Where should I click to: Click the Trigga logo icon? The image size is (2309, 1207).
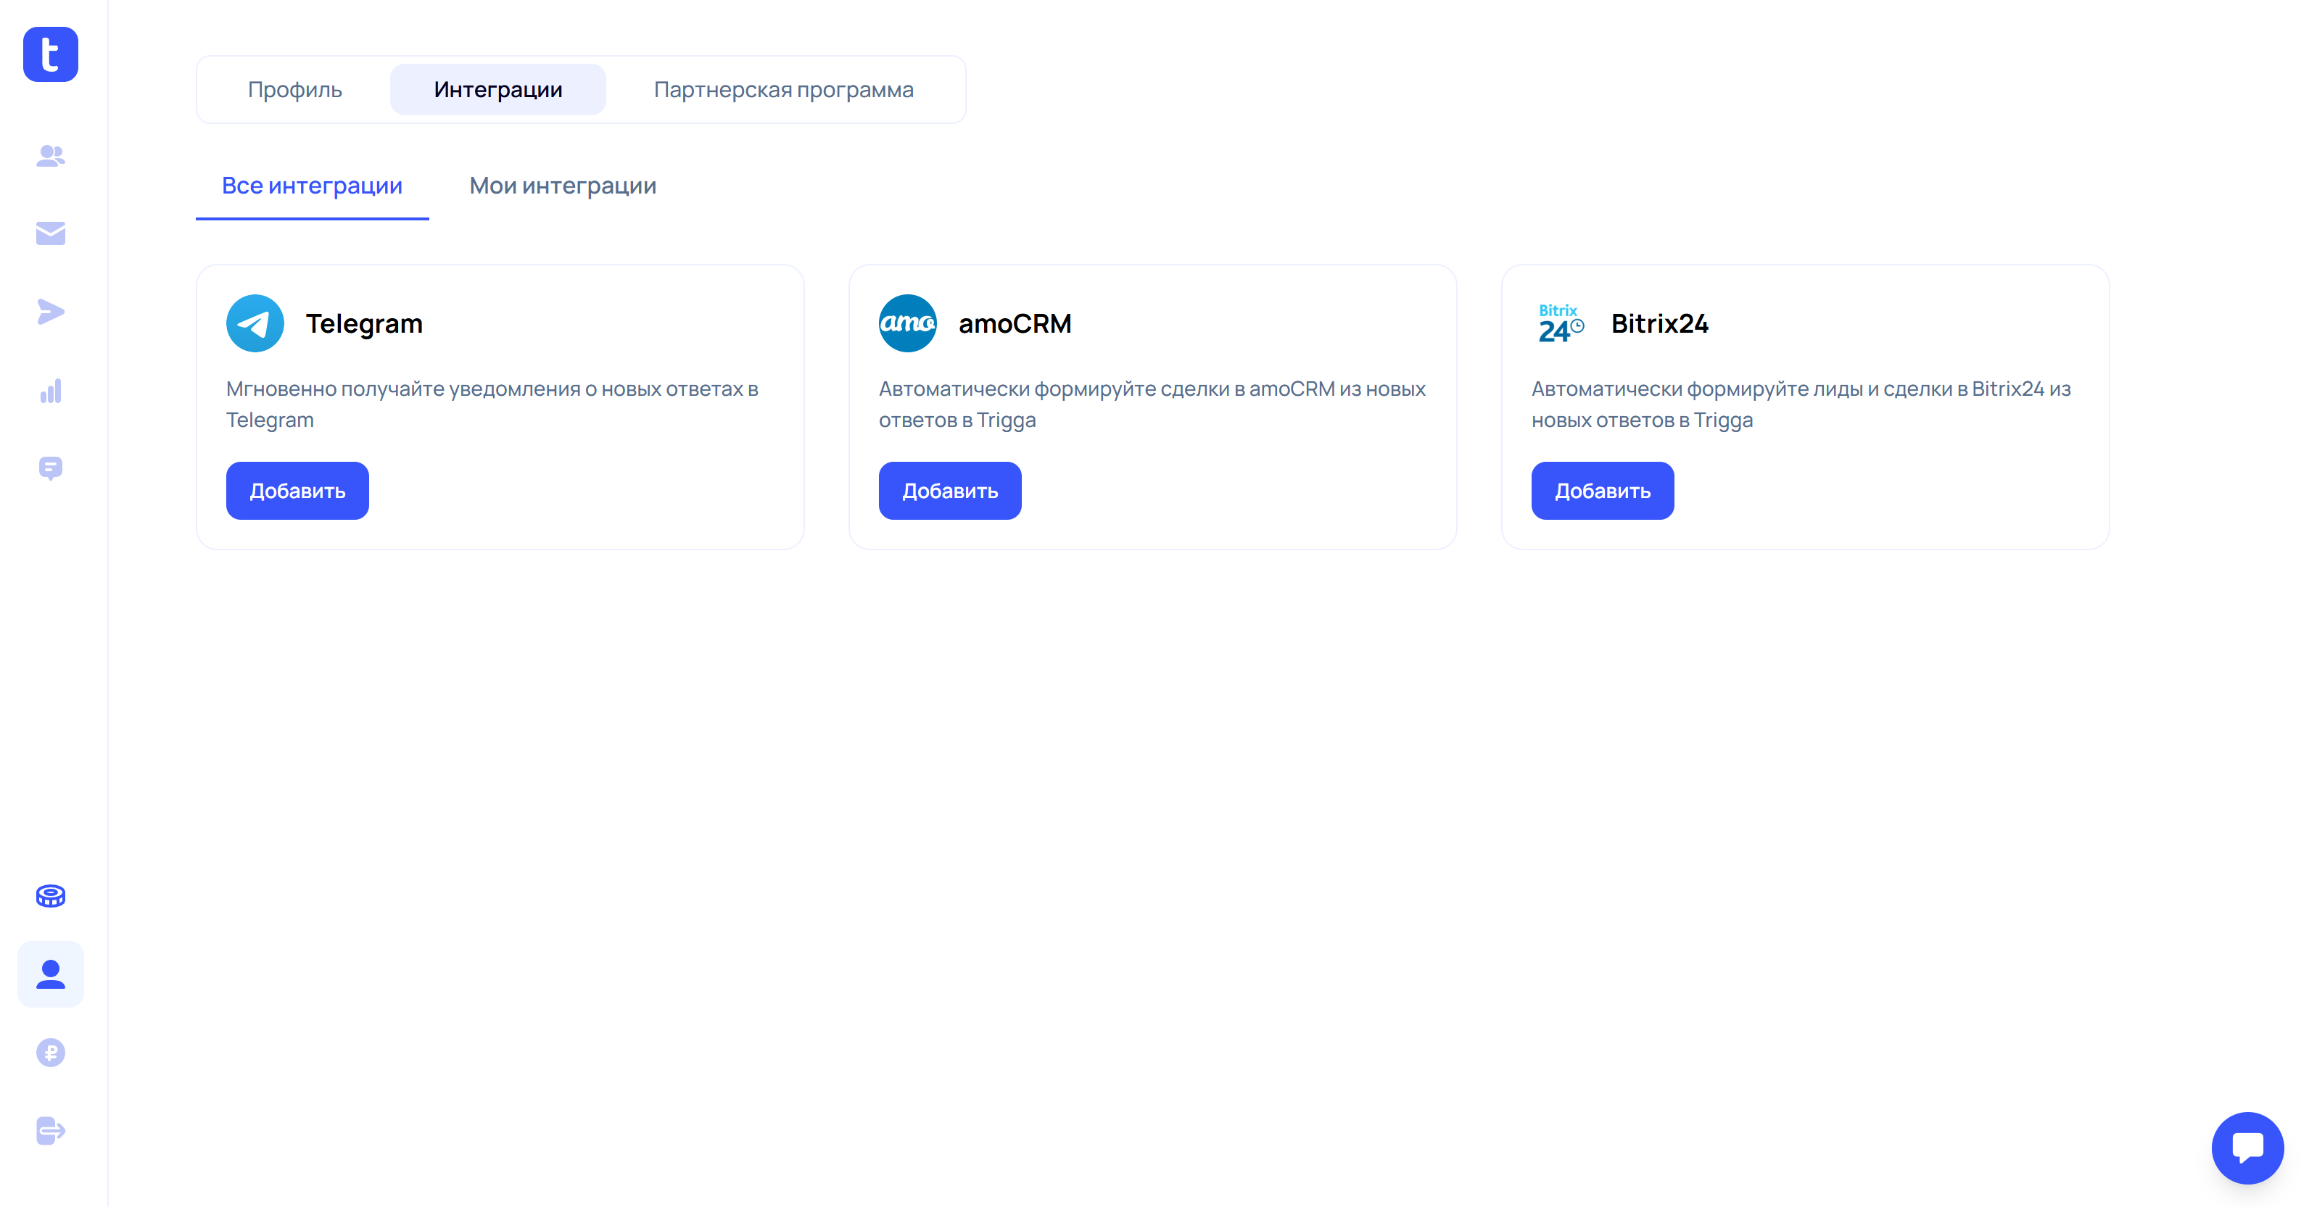click(50, 54)
